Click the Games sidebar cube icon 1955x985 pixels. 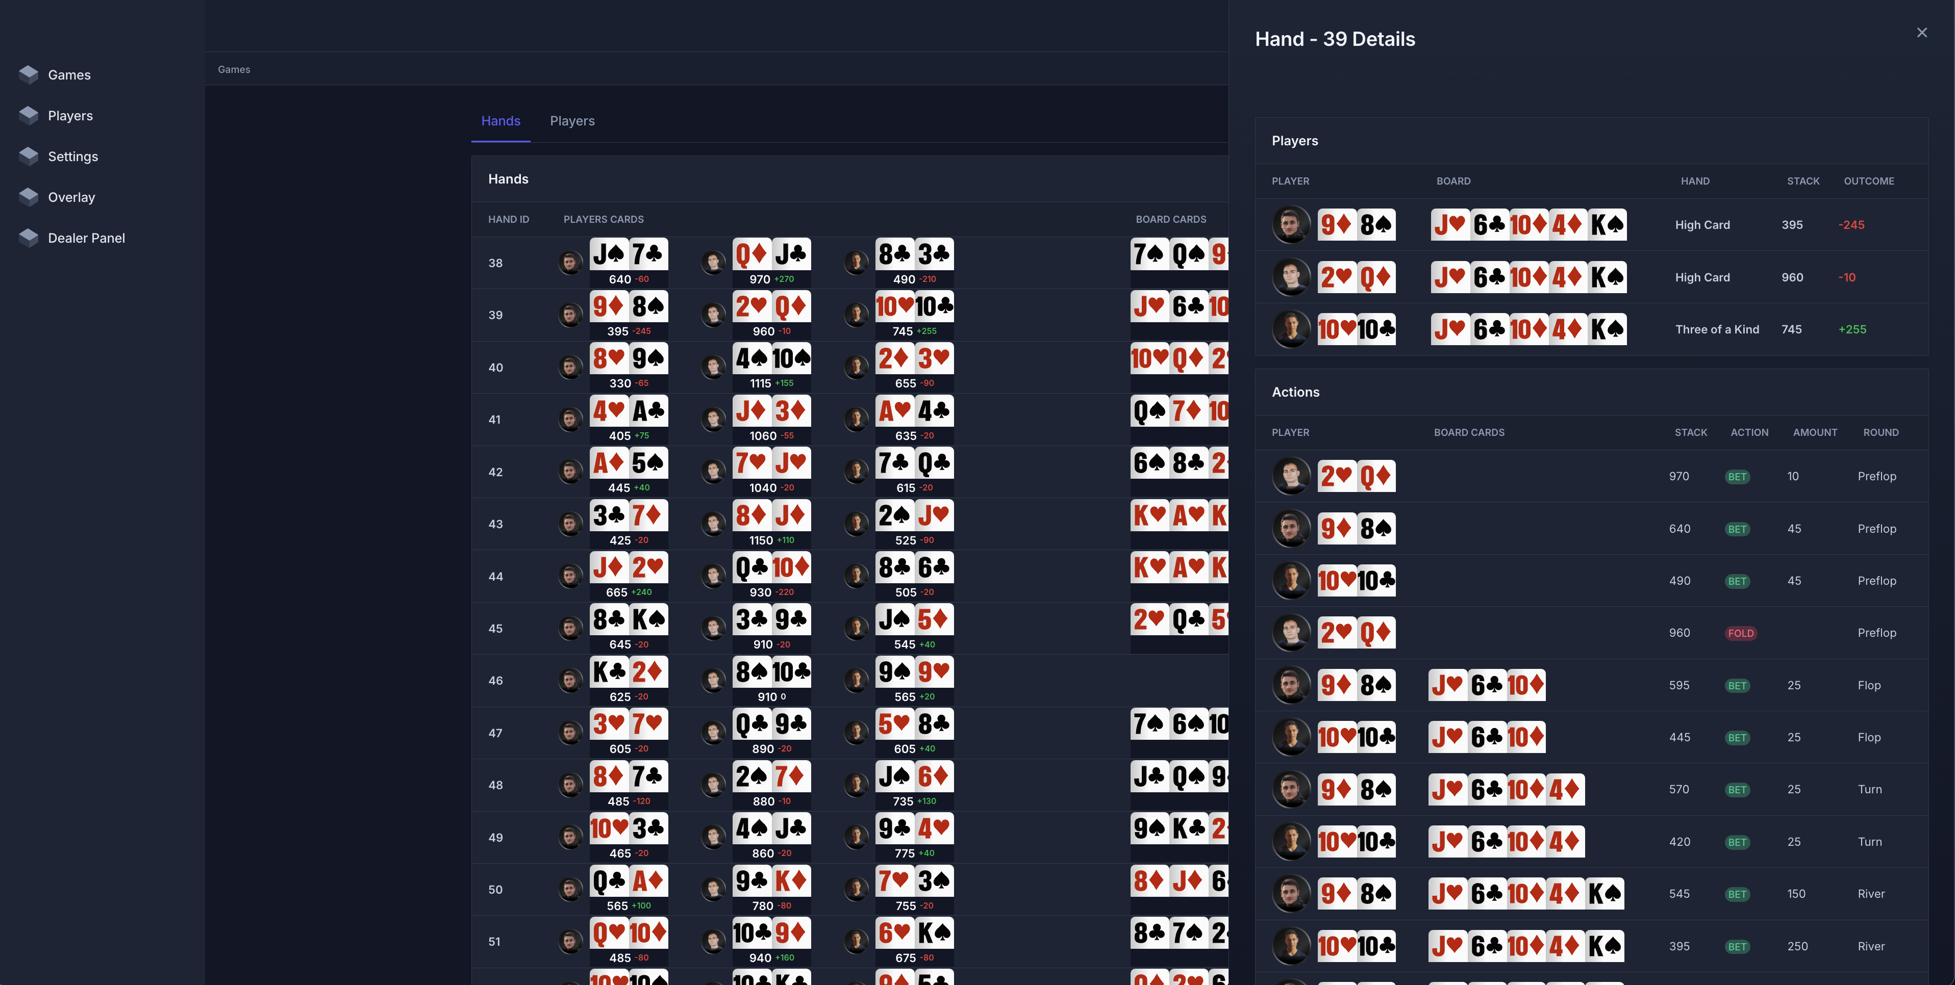pyautogui.click(x=29, y=74)
